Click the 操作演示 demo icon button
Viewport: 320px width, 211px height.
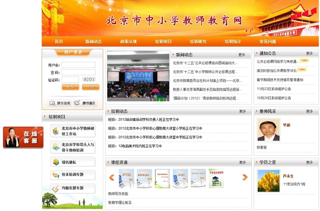point(85,103)
